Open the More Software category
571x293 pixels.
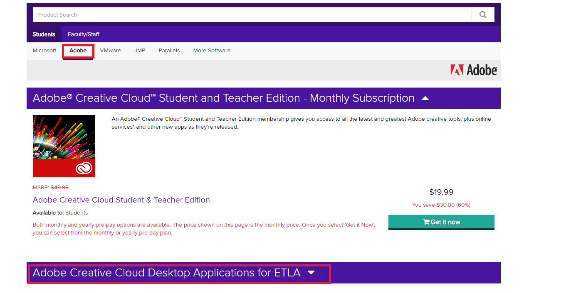(x=212, y=51)
